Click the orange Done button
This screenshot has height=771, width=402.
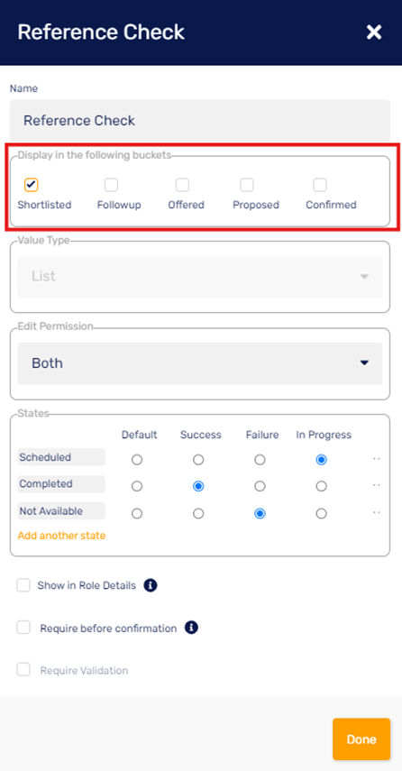point(361,739)
